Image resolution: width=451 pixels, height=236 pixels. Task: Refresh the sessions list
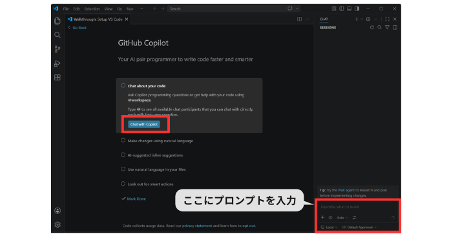[x=372, y=27]
